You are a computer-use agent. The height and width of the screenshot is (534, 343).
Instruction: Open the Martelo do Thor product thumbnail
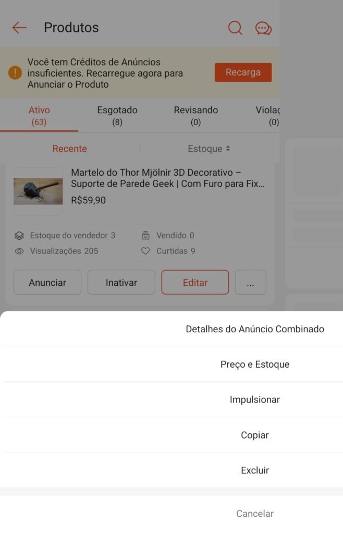pos(38,191)
